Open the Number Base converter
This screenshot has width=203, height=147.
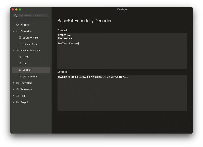(x=30, y=44)
